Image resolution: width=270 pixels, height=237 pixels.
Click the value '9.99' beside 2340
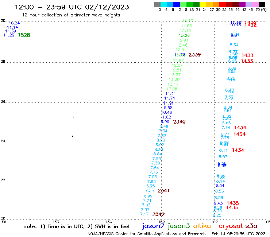[165, 122]
